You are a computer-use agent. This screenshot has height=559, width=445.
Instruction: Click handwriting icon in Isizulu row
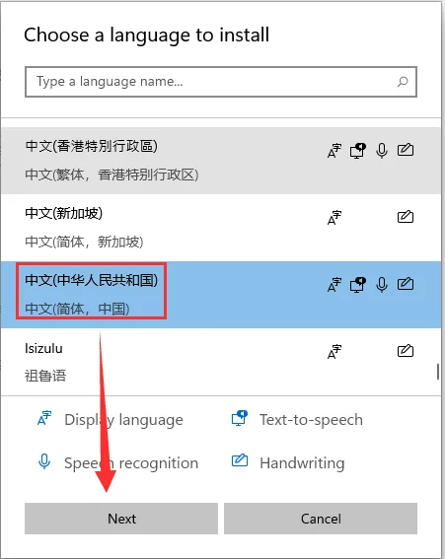406,351
